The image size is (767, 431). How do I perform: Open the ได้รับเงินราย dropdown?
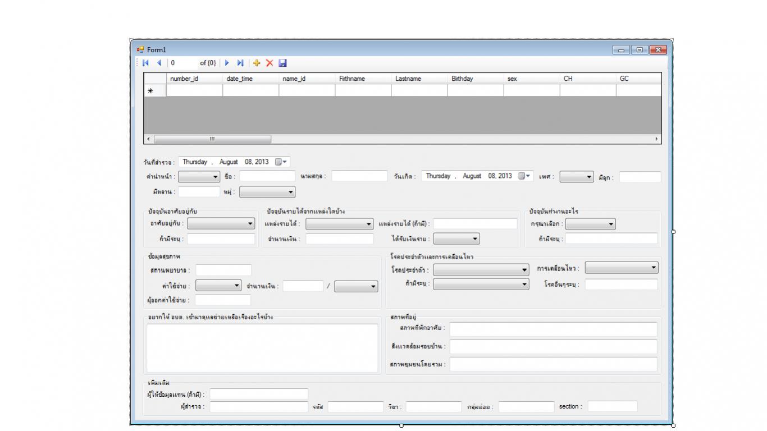456,239
